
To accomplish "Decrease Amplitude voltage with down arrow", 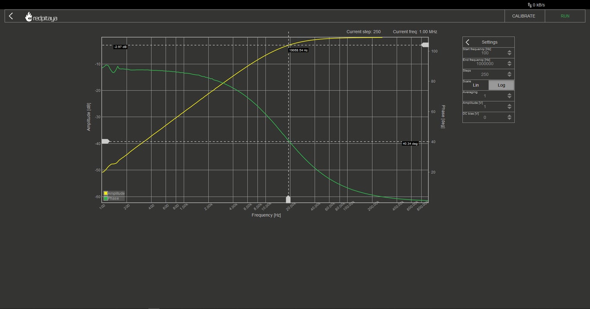I will click(x=509, y=108).
